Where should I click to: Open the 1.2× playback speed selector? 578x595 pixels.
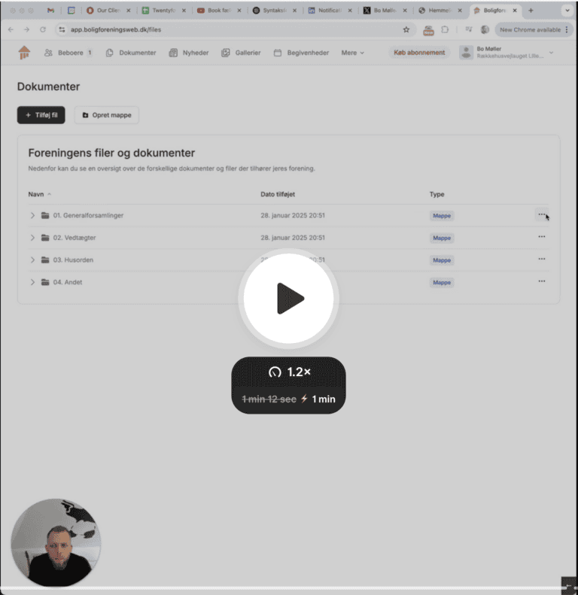click(x=289, y=372)
